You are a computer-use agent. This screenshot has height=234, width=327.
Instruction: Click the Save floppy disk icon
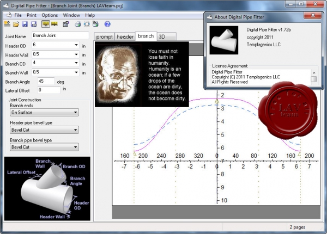coord(25,24)
